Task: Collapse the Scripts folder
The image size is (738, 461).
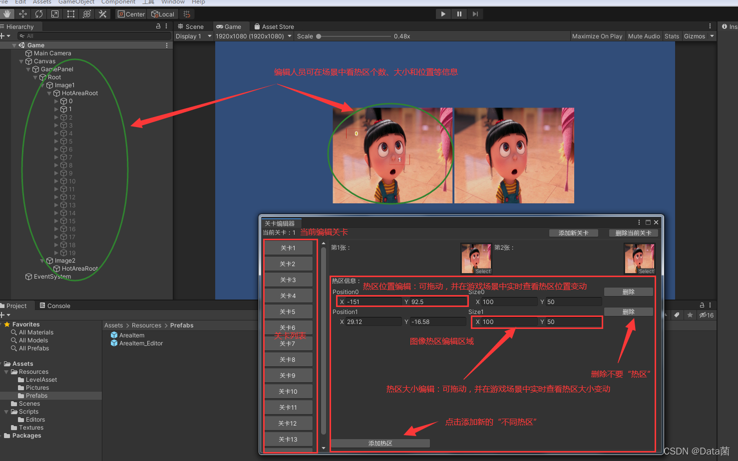Action: tap(6, 412)
